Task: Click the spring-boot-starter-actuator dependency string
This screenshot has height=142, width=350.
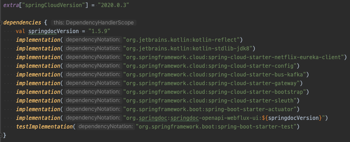Action: pyautogui.click(x=210, y=109)
